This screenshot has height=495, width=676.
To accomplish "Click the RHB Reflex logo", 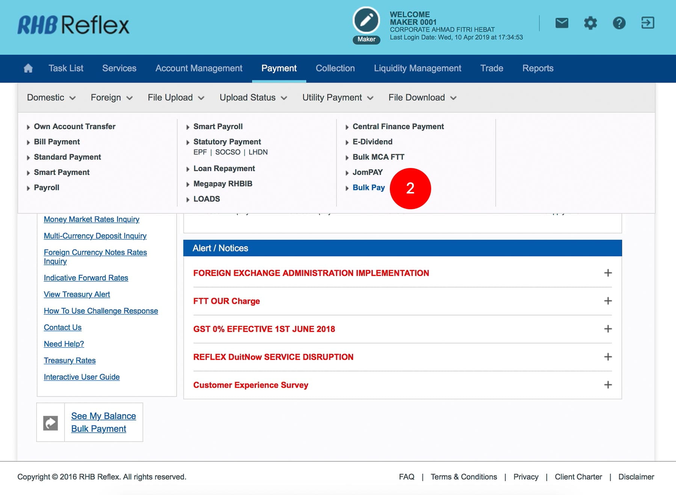I will pos(74,25).
